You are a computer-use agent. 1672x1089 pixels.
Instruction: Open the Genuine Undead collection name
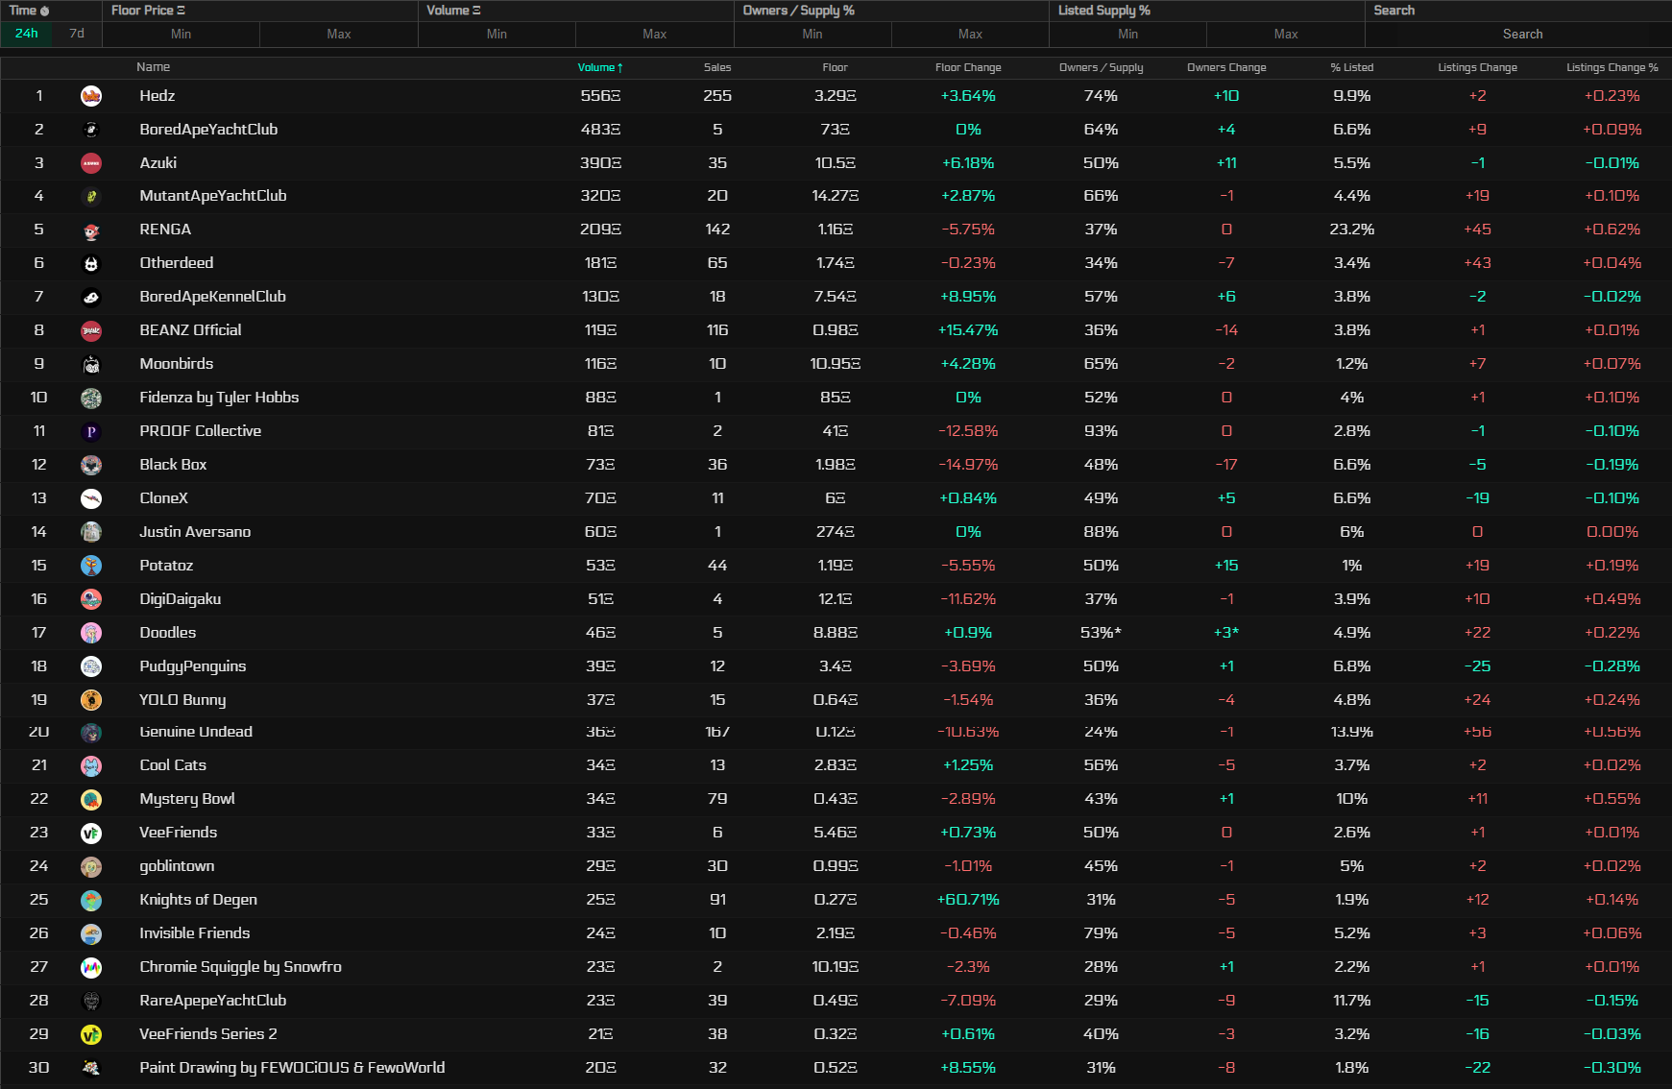point(196,732)
